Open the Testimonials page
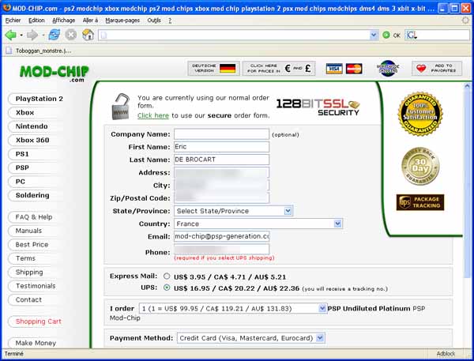The image size is (474, 361). pyautogui.click(x=36, y=286)
